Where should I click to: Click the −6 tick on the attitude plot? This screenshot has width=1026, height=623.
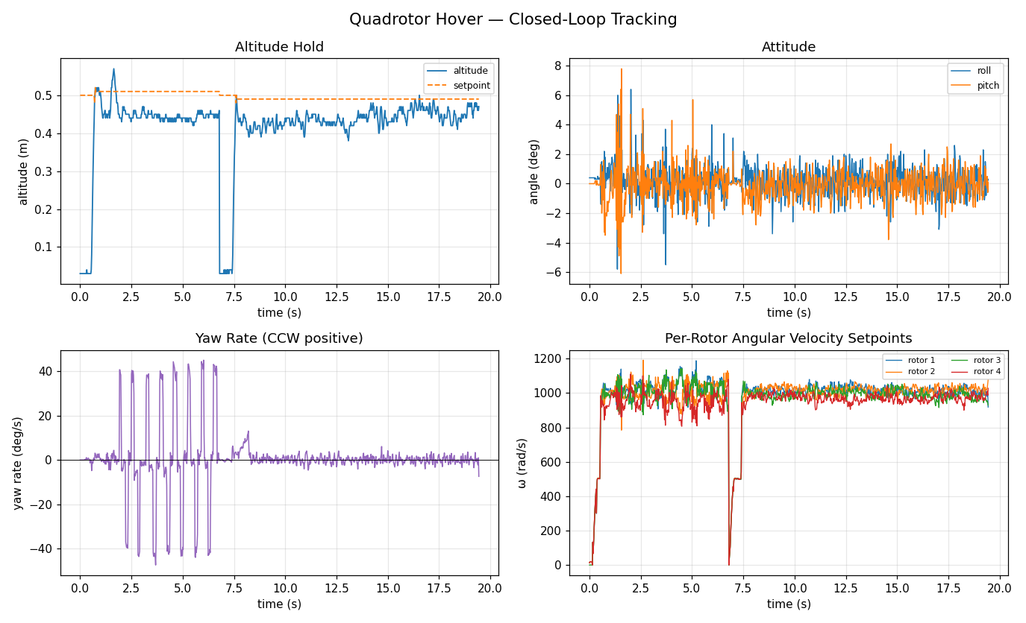[x=554, y=273]
